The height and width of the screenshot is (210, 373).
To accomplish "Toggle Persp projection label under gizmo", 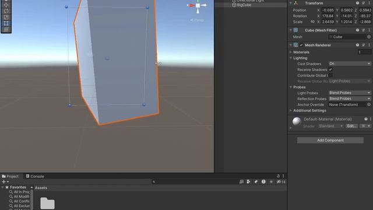I will [x=197, y=20].
